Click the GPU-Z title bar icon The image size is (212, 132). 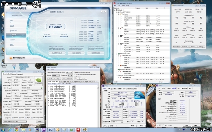(3, 72)
